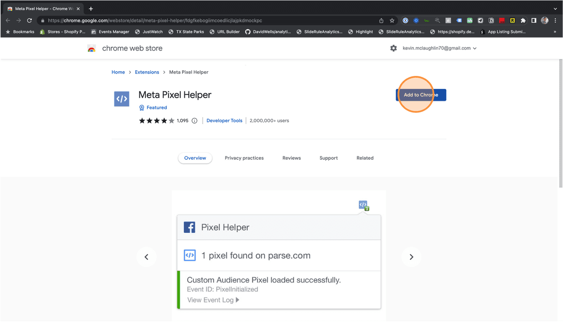Click the browser back arrow
563x326 pixels.
click(x=8, y=21)
